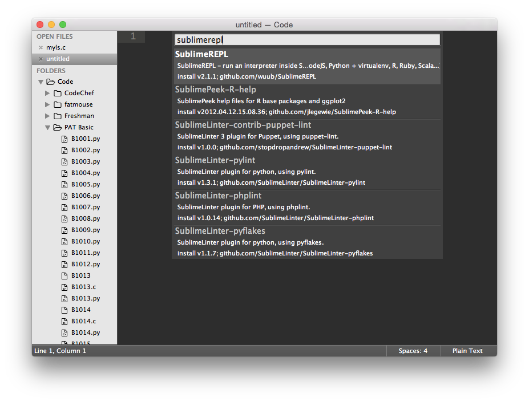Collapse the Code folder tree
Screen dimensions: 529x402
(41, 82)
